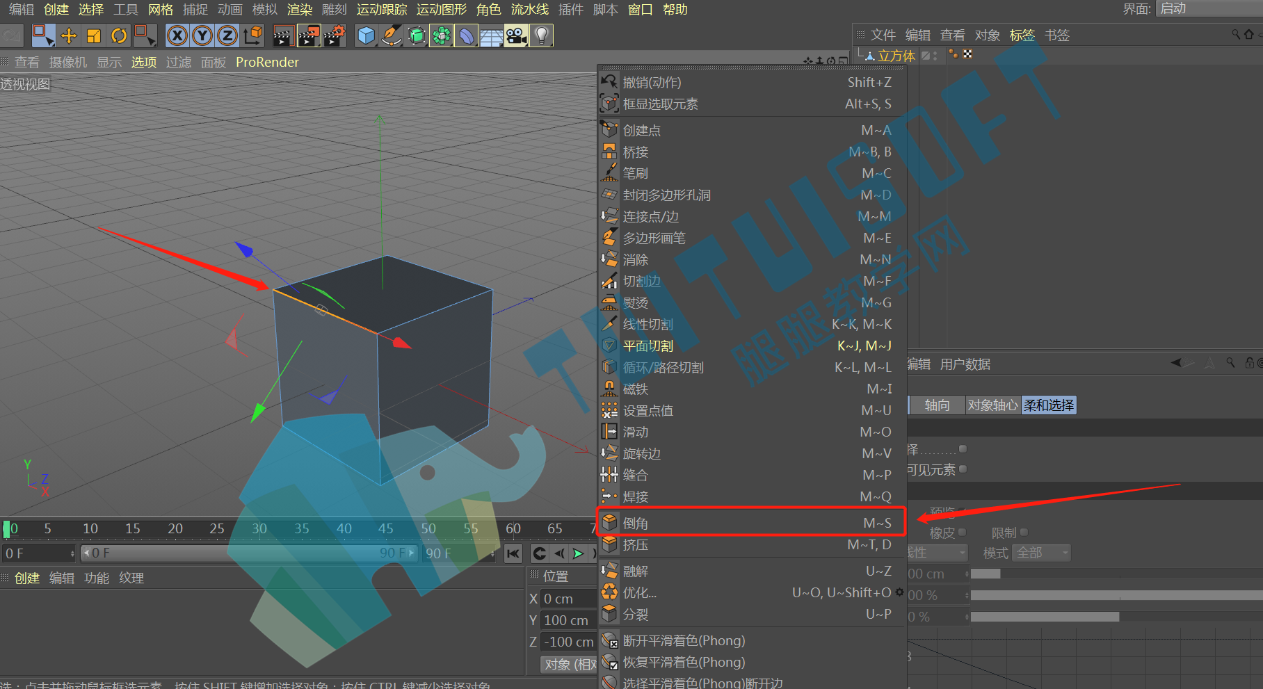Click the camera object icon
The width and height of the screenshot is (1263, 689).
(516, 35)
